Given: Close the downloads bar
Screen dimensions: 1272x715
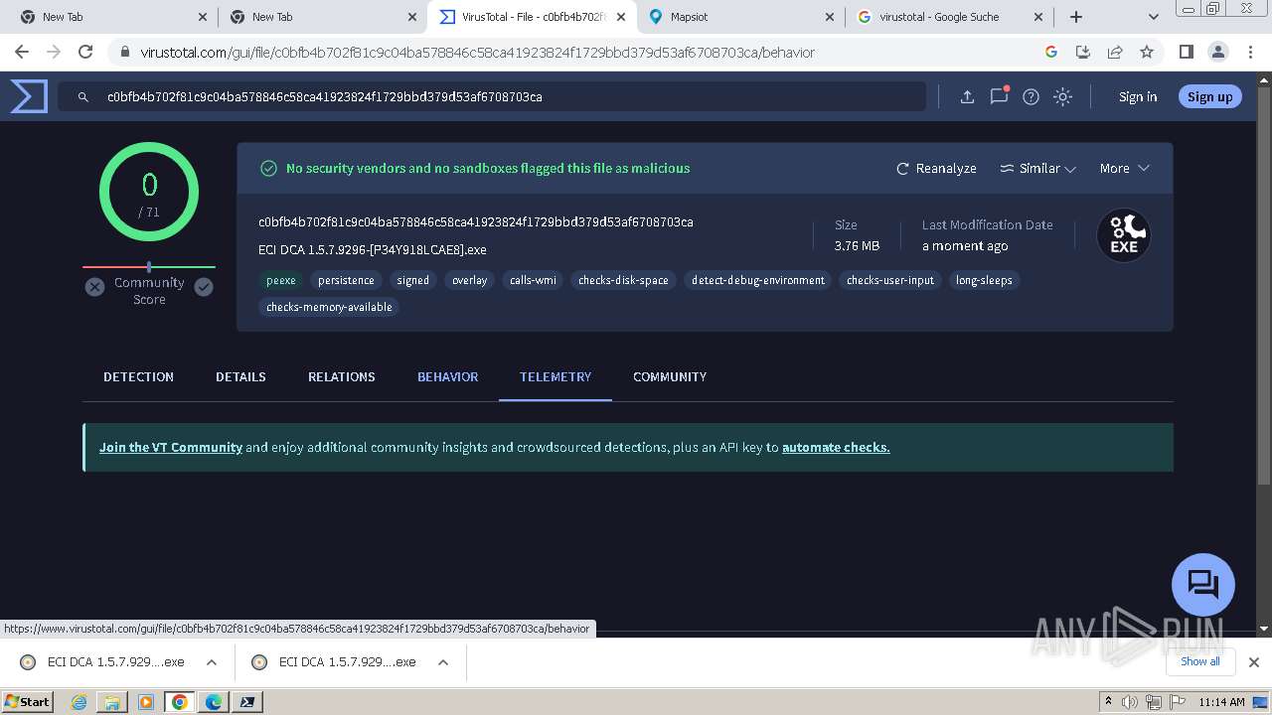Looking at the screenshot, I should coord(1253,661).
